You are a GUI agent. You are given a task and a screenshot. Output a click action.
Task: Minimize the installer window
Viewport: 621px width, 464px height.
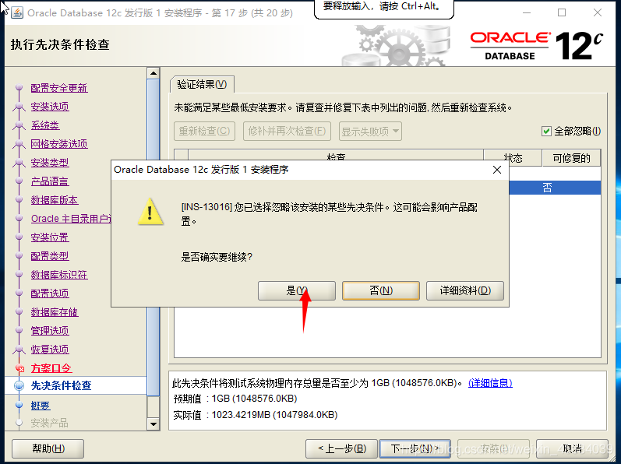click(527, 12)
